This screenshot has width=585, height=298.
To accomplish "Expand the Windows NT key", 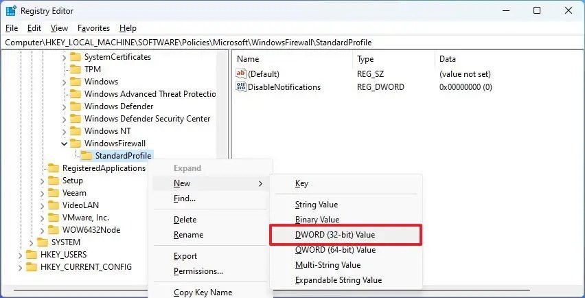I will tap(64, 132).
